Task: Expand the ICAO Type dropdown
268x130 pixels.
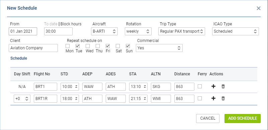Action: 236,31
